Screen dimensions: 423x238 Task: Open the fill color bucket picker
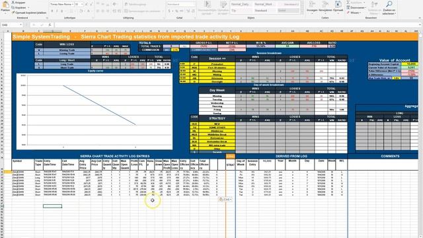point(81,11)
